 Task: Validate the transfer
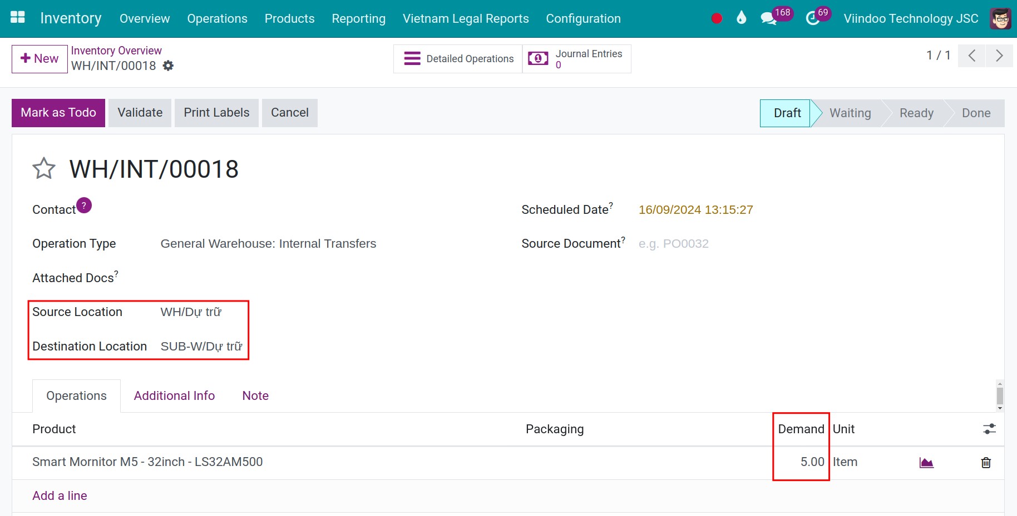[x=140, y=113]
